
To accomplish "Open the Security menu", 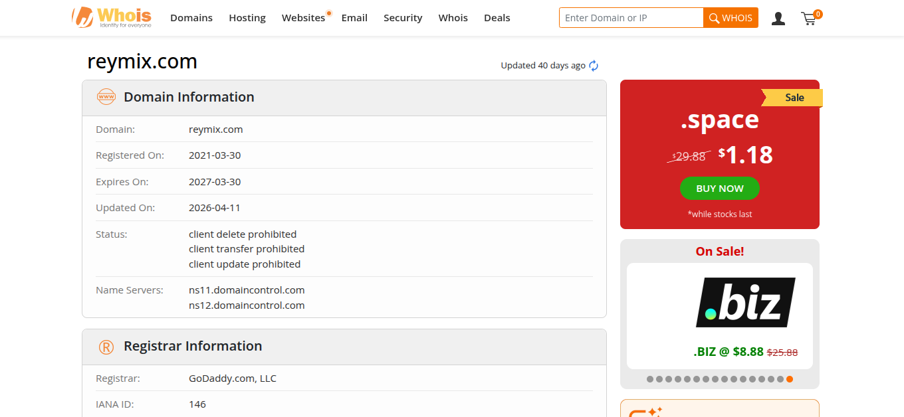I will point(403,18).
